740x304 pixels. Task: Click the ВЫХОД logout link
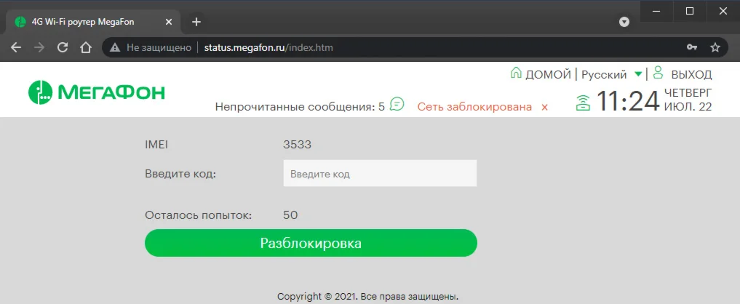(691, 75)
